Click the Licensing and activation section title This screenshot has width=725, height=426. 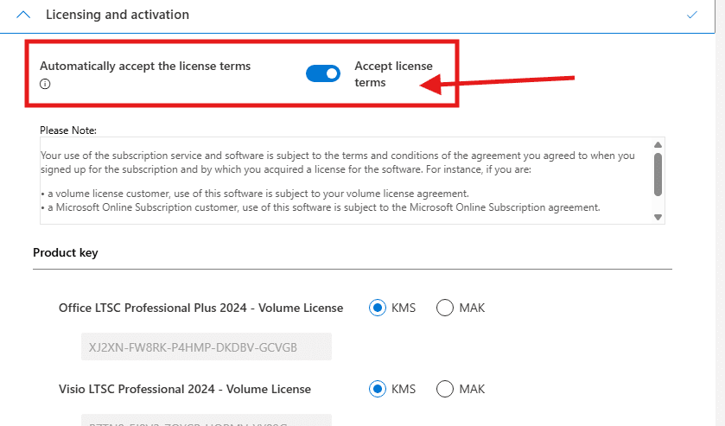point(117,15)
